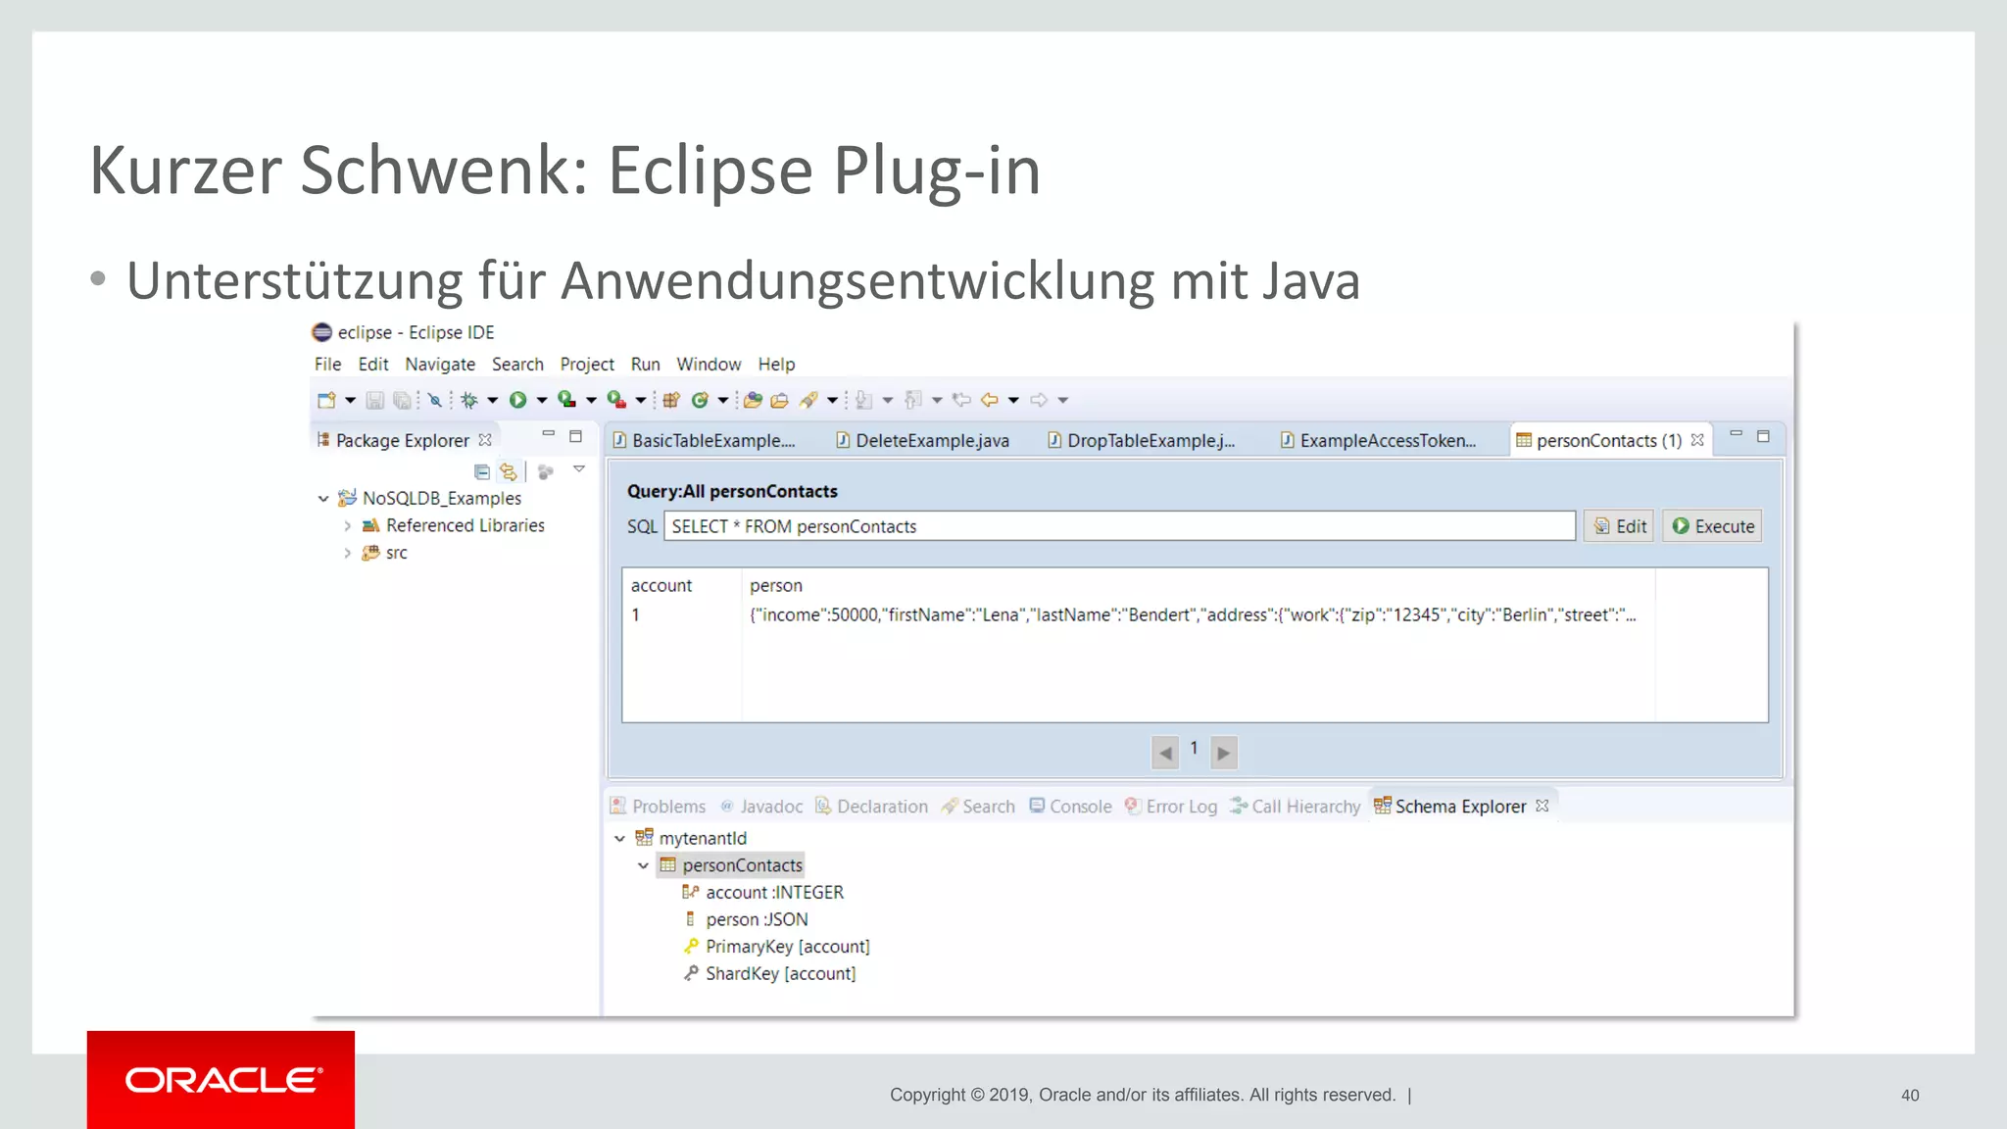Click the previous results page arrow
This screenshot has height=1129, width=2007.
1165,753
